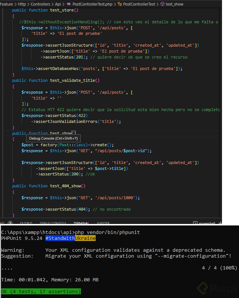Click the terminal Warning line
The height and width of the screenshot is (298, 239).
[113, 250]
